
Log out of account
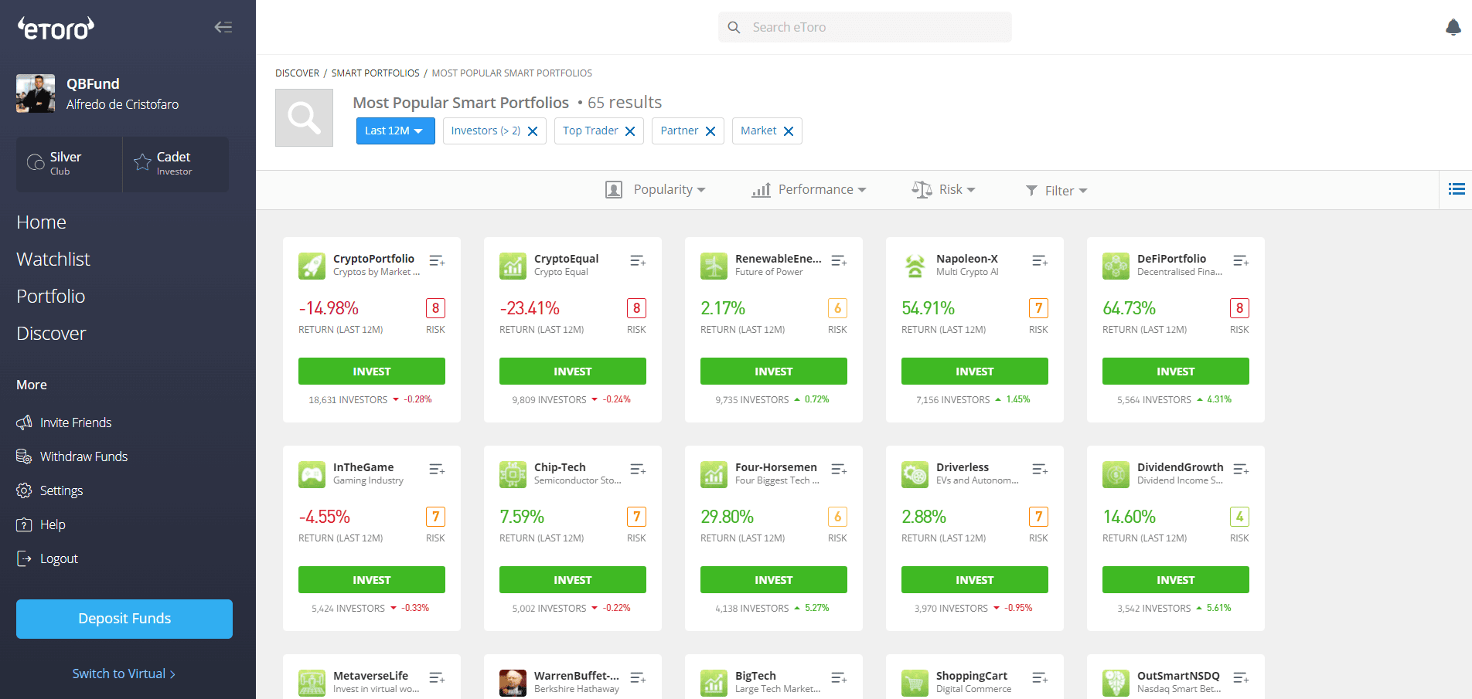pyautogui.click(x=47, y=558)
